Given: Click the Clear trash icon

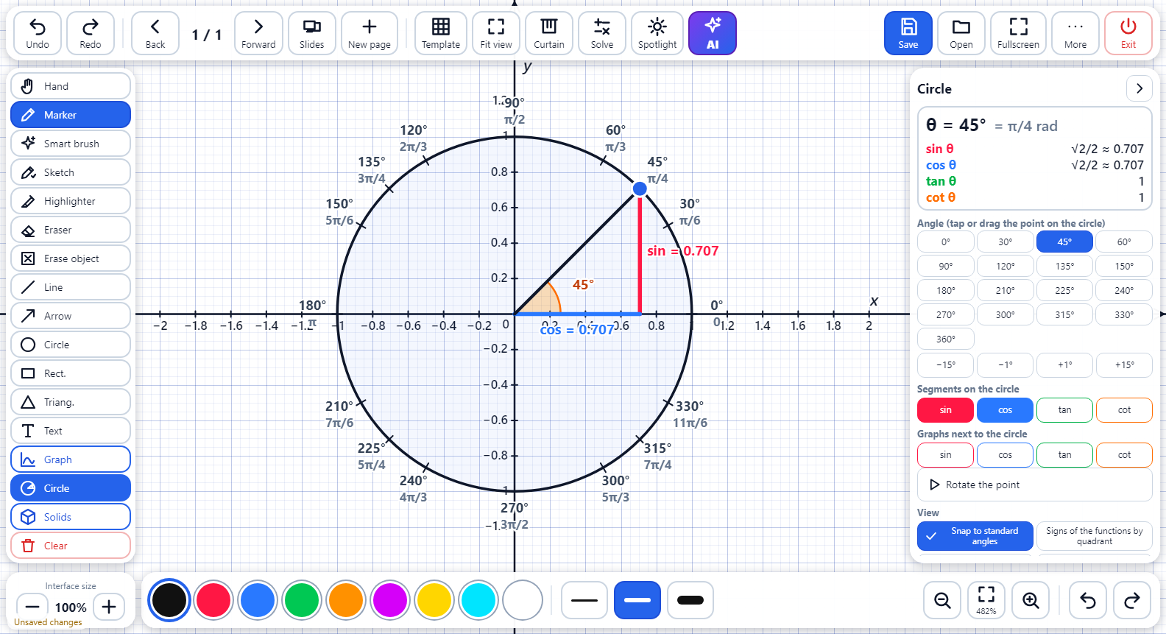Looking at the screenshot, I should pos(28,546).
